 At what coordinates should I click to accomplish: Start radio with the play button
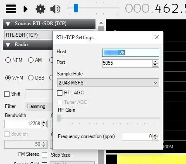point(26,9)
